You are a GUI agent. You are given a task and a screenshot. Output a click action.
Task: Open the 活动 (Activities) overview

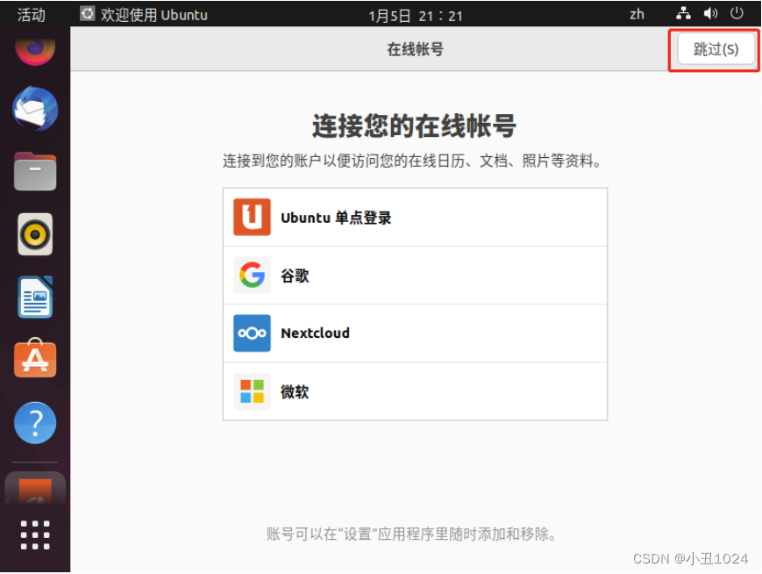click(x=31, y=15)
